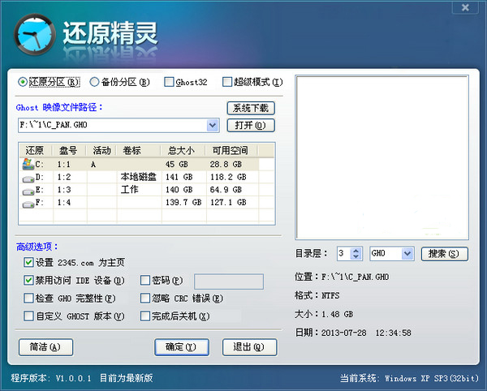
Task: Click the 139.7 GB total size cell
Action: [183, 202]
